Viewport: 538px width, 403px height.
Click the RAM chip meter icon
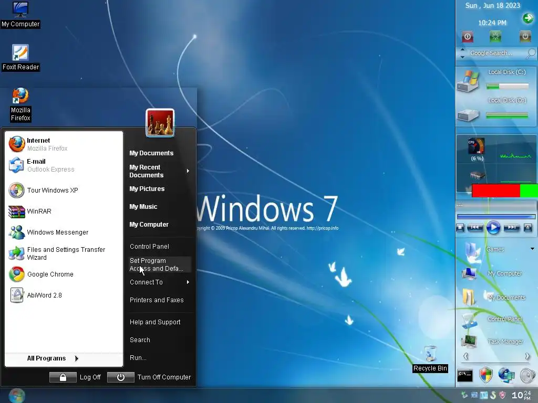coord(477,175)
